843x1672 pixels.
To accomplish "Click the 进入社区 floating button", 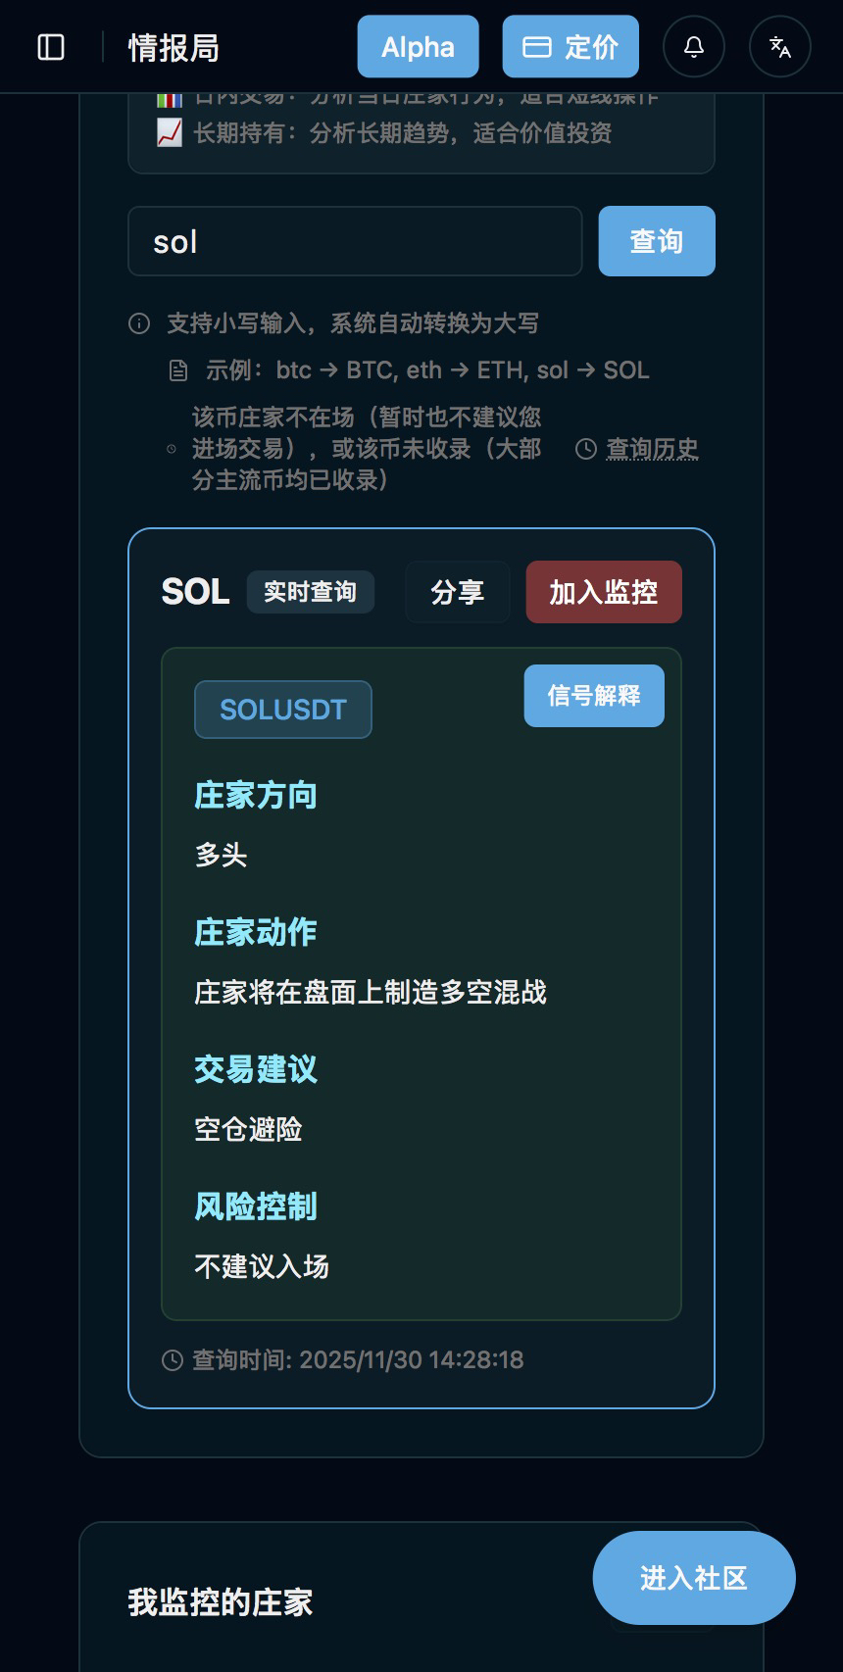I will [693, 1578].
